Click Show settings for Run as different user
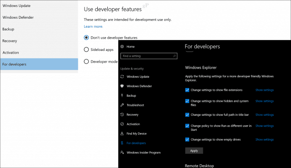Image resolution: width=291 pixels, height=168 pixels. (265, 126)
